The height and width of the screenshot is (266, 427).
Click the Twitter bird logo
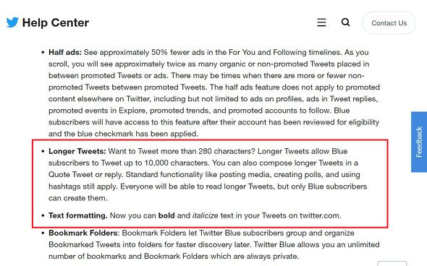coord(12,22)
